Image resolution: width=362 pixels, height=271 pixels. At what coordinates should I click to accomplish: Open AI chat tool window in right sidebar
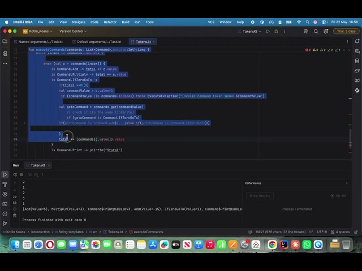(x=357, y=51)
